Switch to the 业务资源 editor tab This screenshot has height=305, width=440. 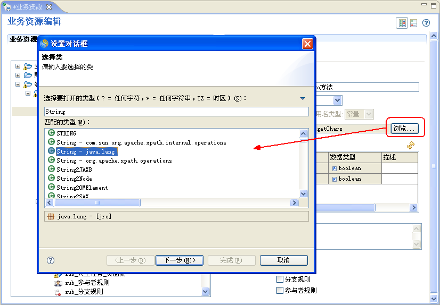28,7
